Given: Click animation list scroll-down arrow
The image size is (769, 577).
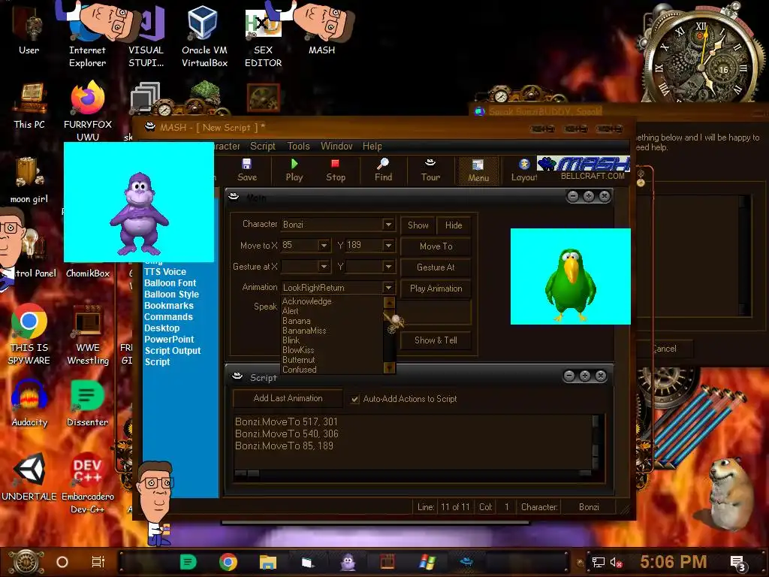Looking at the screenshot, I should [x=389, y=367].
